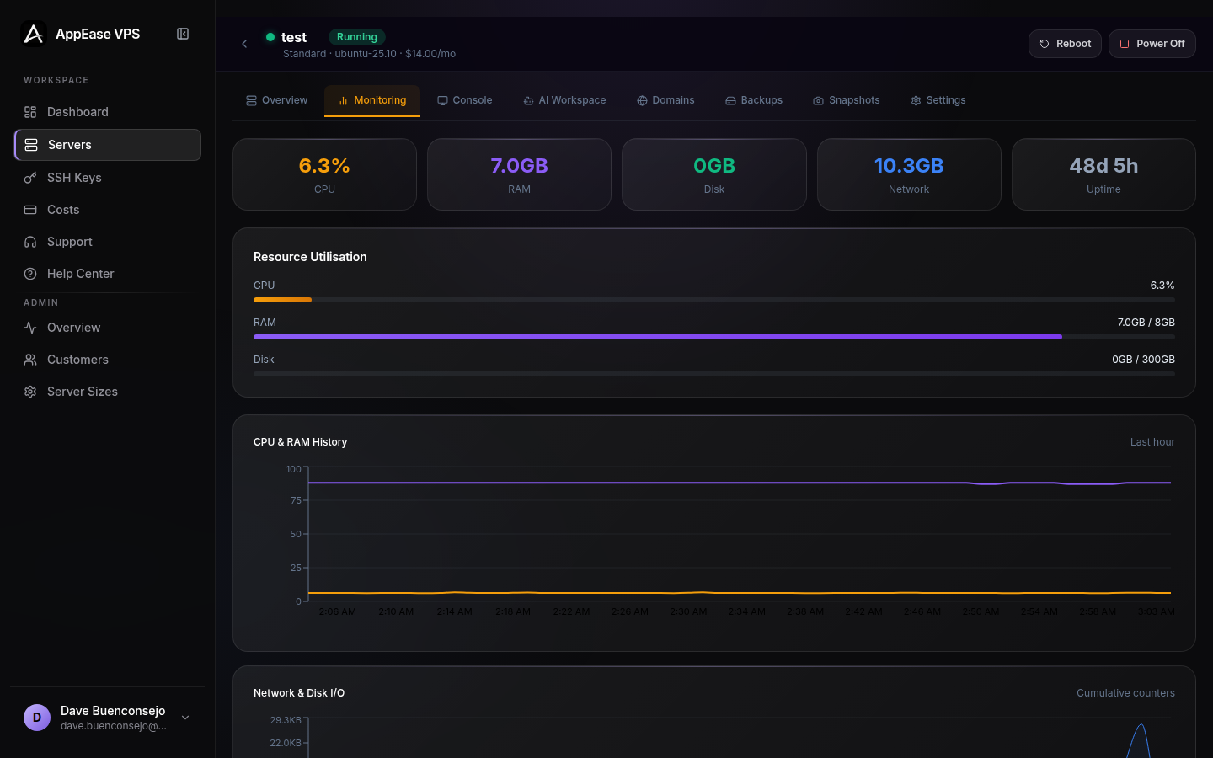Viewport: 1213px width, 758px height.
Task: Click the 48d 5h Uptime card
Action: 1103,174
